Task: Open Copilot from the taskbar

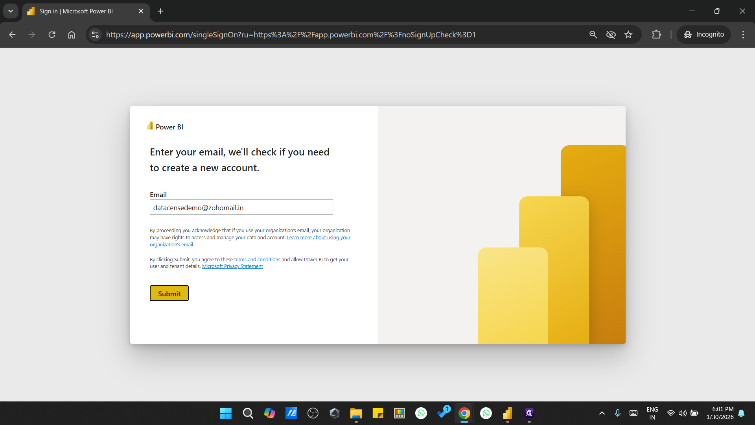Action: pos(269,413)
